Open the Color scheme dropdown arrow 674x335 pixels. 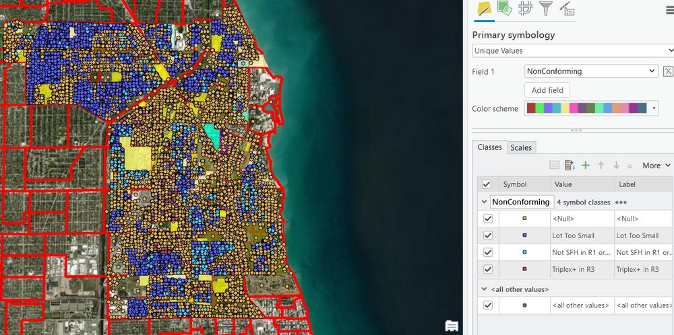pos(654,108)
